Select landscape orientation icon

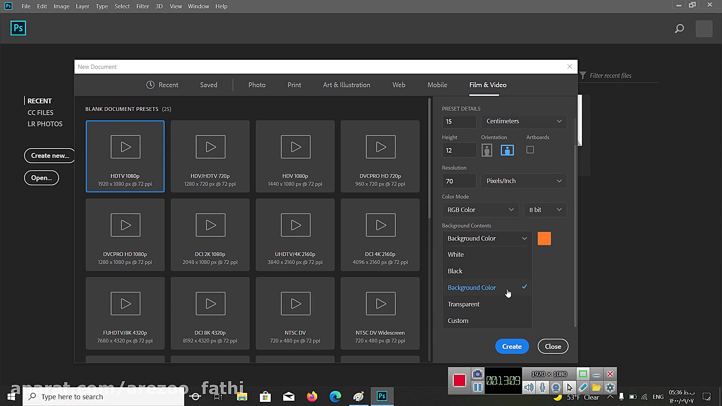click(507, 150)
